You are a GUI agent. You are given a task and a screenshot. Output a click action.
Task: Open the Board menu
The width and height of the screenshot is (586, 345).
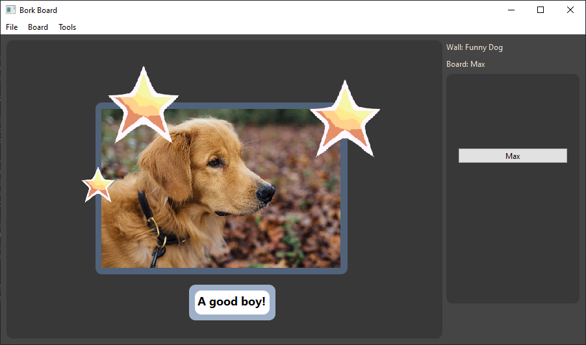pyautogui.click(x=38, y=27)
